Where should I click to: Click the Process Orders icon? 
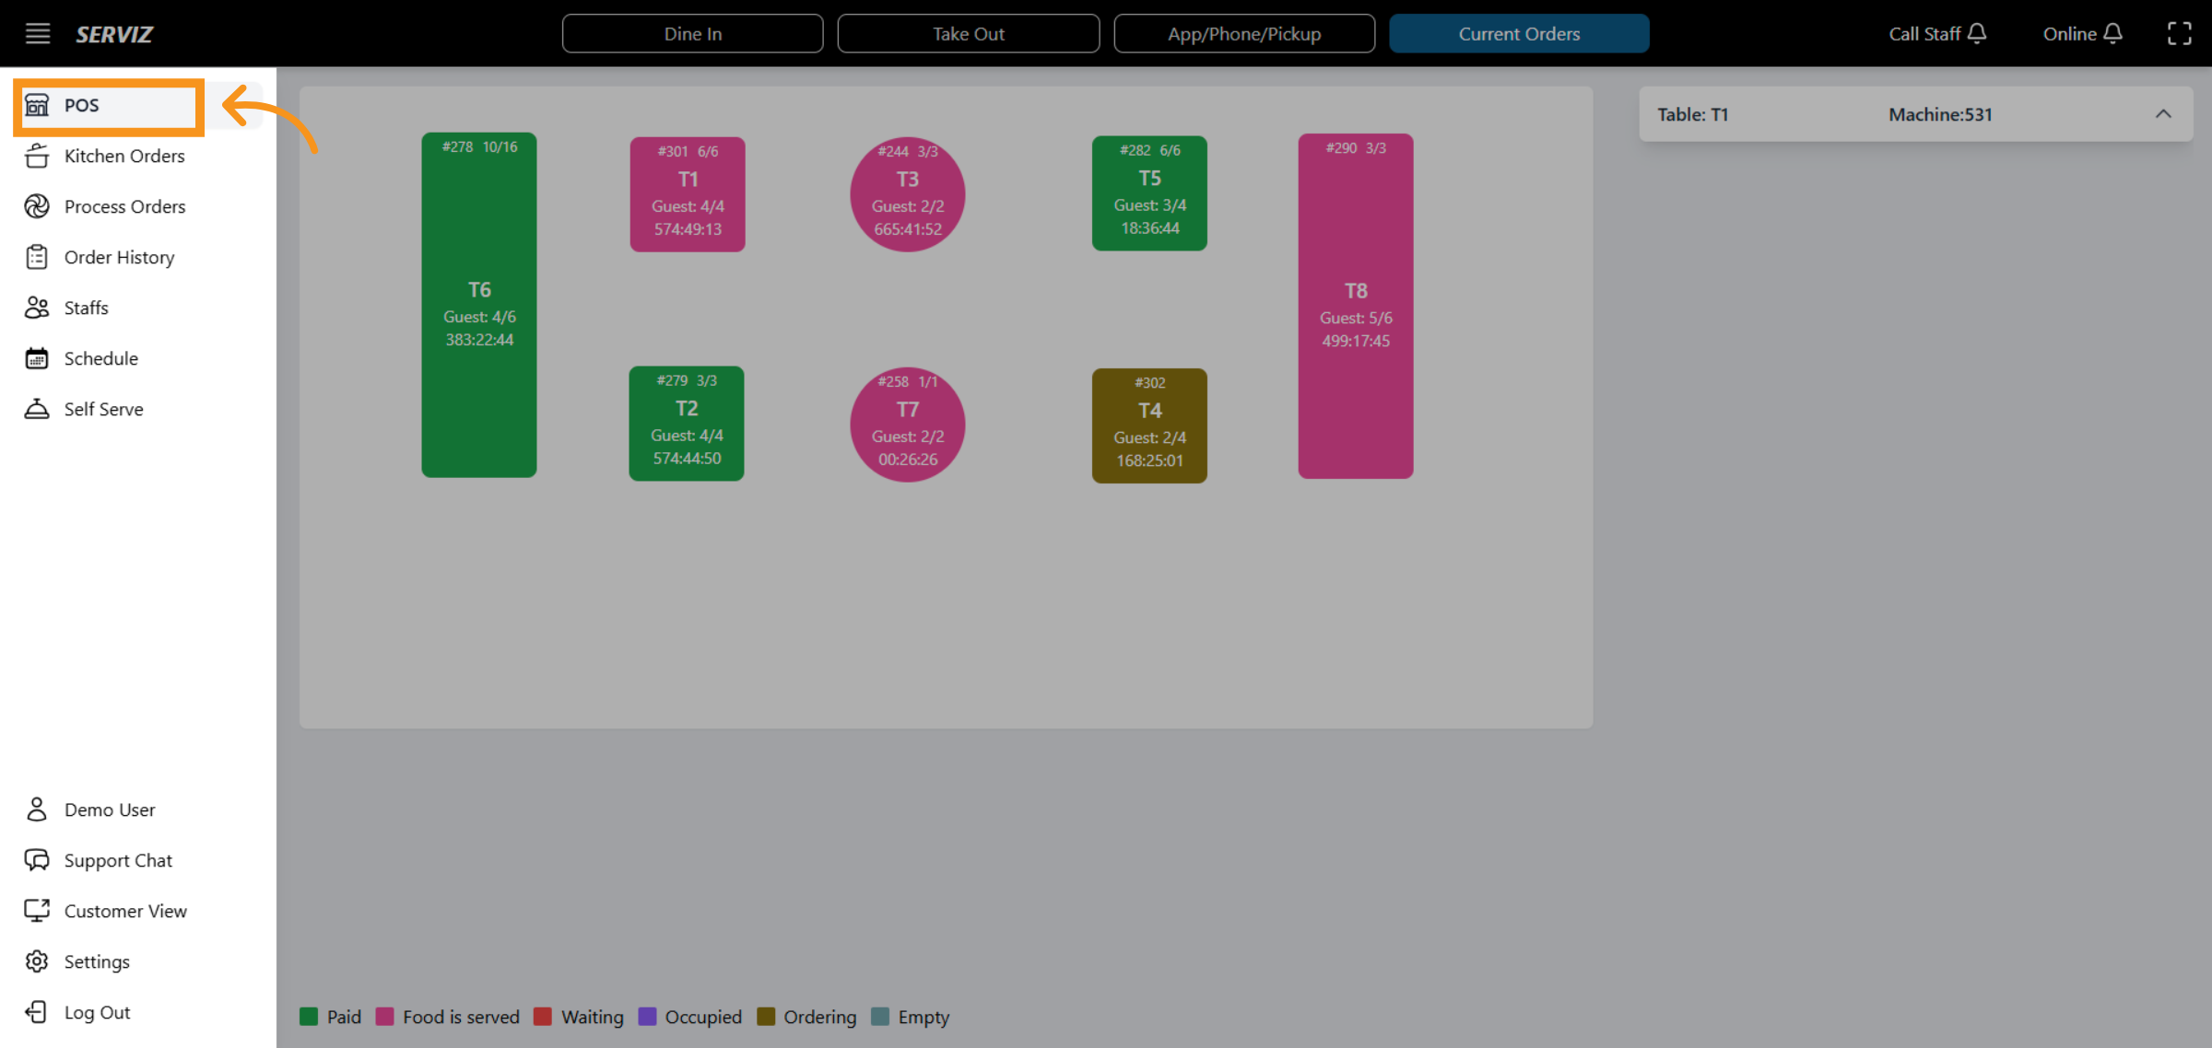pyautogui.click(x=37, y=206)
